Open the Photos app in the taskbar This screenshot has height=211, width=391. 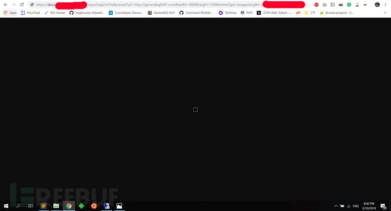click(x=120, y=206)
